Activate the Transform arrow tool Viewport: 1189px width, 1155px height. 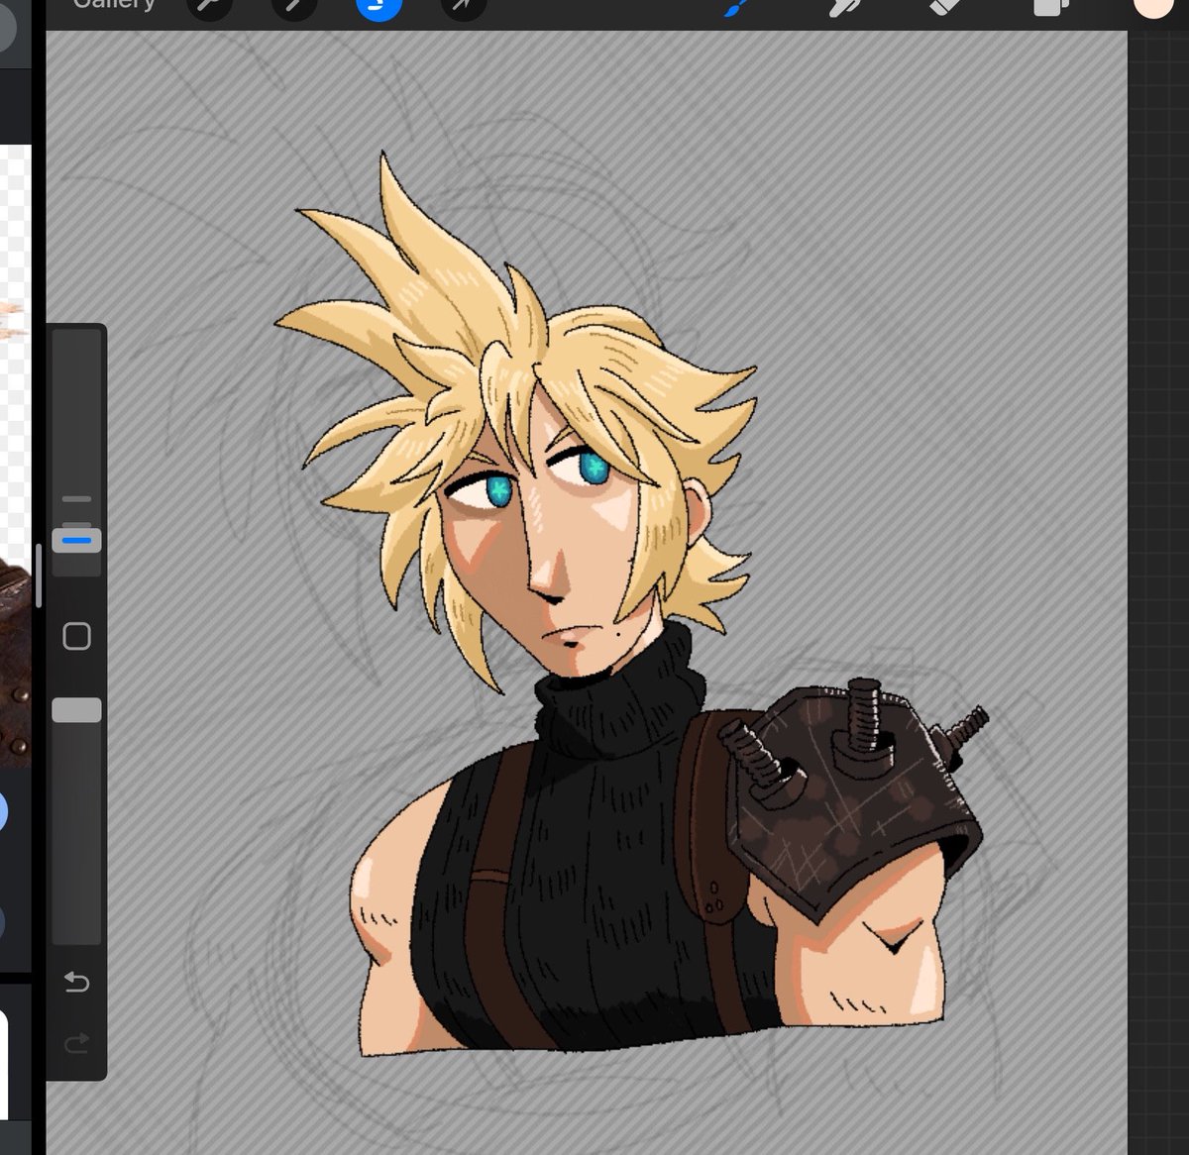pos(465,7)
